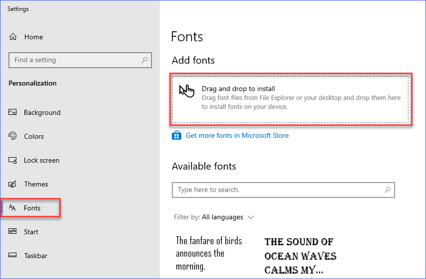Click the chevron next to All languages
This screenshot has height=279, width=426.
coord(251,217)
